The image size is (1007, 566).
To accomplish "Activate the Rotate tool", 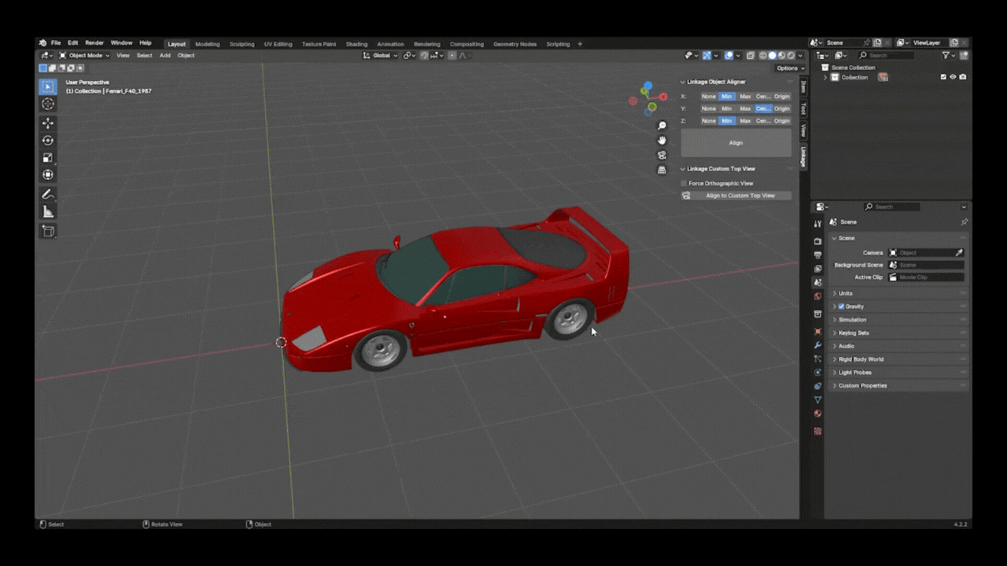I will (48, 141).
